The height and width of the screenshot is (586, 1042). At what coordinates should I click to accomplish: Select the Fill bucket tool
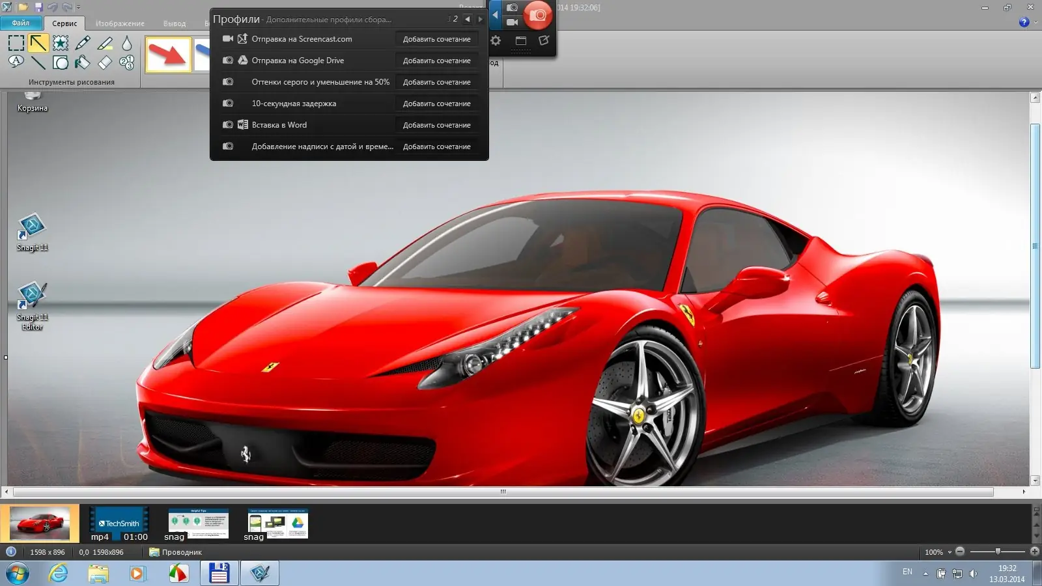[x=83, y=63]
